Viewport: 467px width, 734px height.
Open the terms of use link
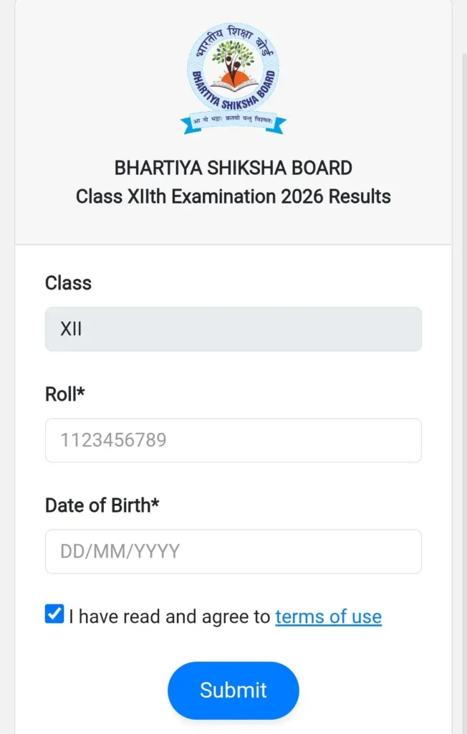pyautogui.click(x=328, y=616)
